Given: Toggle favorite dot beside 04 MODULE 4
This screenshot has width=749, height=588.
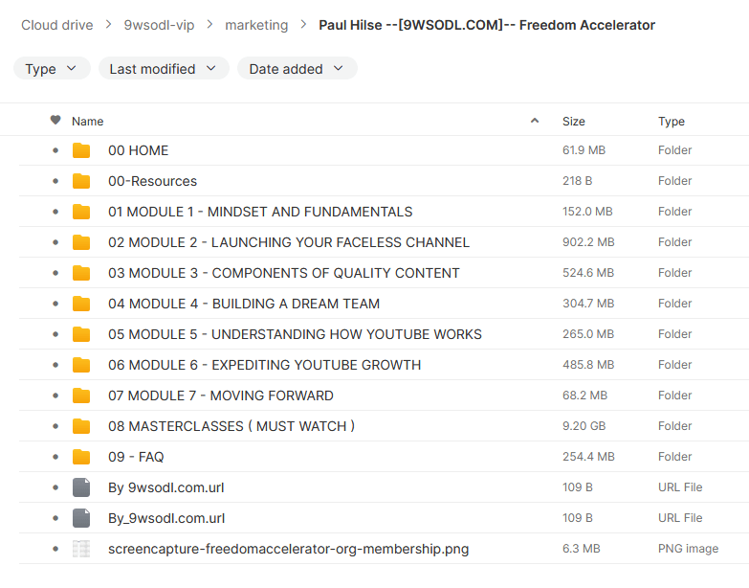Looking at the screenshot, I should pyautogui.click(x=55, y=304).
